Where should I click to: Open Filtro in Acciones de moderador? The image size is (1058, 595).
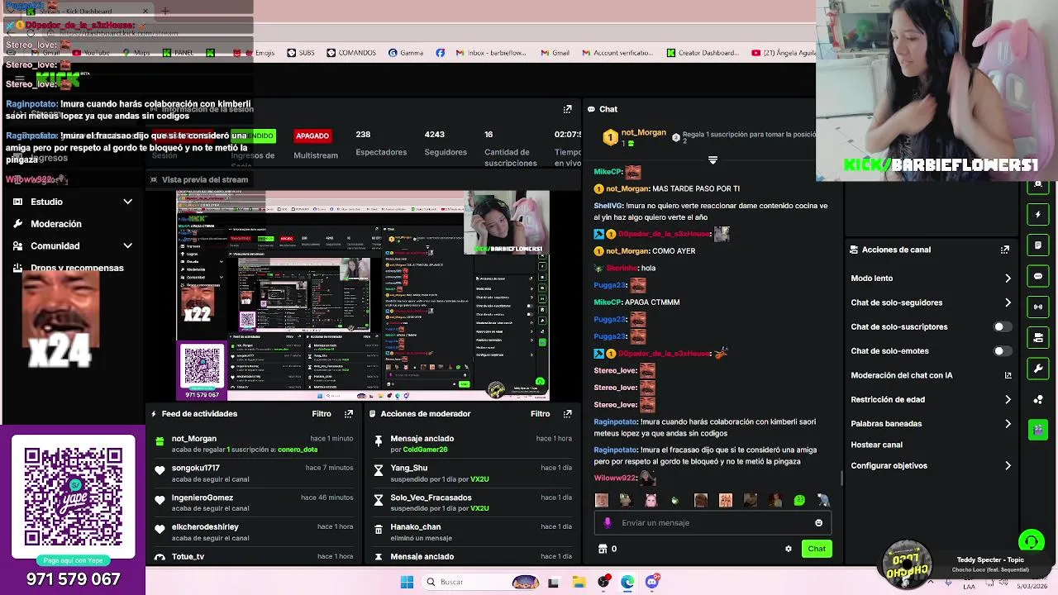[x=540, y=414]
